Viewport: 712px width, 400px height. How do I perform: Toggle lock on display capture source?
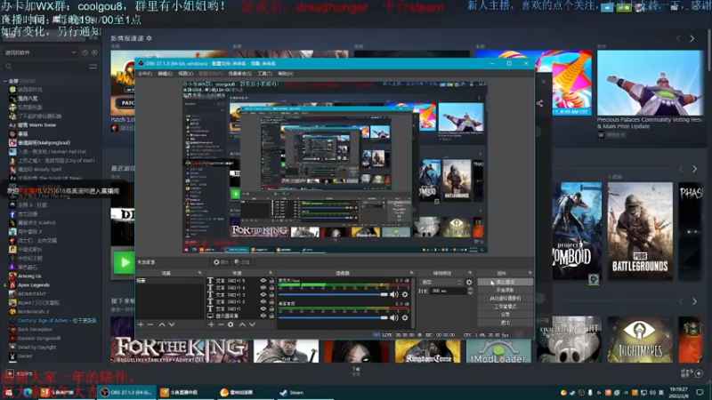(x=271, y=316)
